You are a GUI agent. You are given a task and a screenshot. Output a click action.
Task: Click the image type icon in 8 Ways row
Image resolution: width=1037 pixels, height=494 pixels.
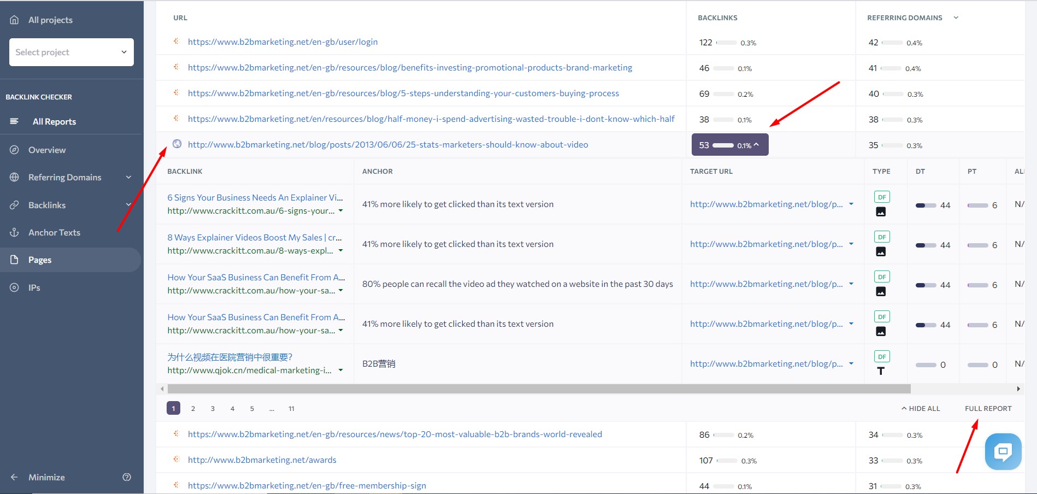click(881, 252)
